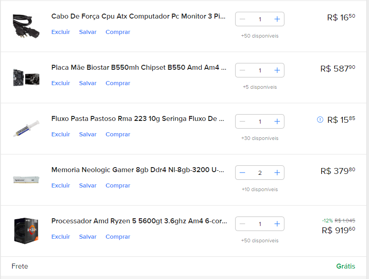
Task: Open Ryzen 5 processor product thumbnail
Action: tap(26, 231)
